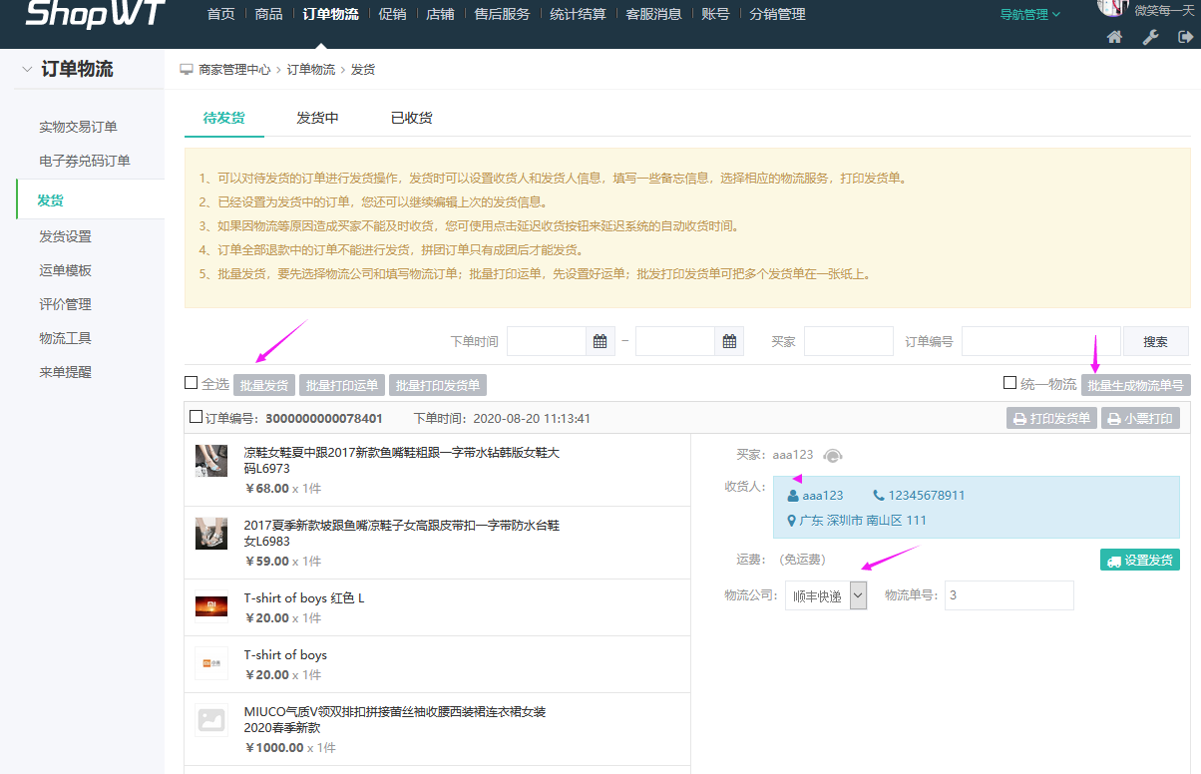
Task: Expand the 导航管理 dropdown menu
Action: 1030,14
